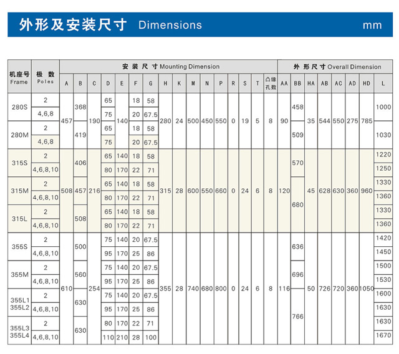This screenshot has height=354, width=399.
Task: Click the L value 1000 cell
Action: pyautogui.click(x=383, y=107)
